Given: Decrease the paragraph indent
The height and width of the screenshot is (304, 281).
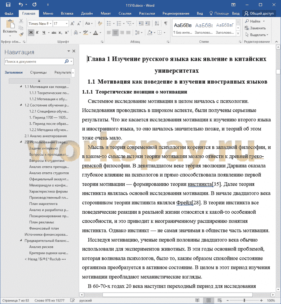Looking at the screenshot, I should coord(141,24).
